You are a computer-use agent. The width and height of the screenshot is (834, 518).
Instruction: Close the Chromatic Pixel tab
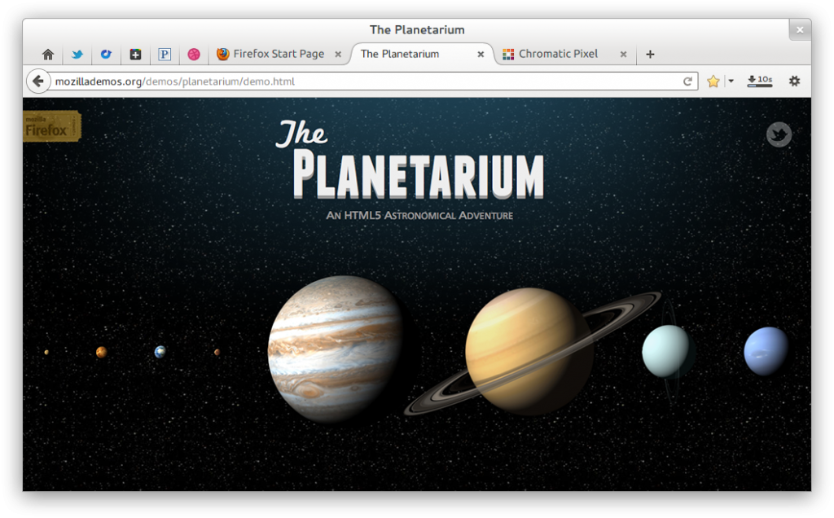[623, 55]
